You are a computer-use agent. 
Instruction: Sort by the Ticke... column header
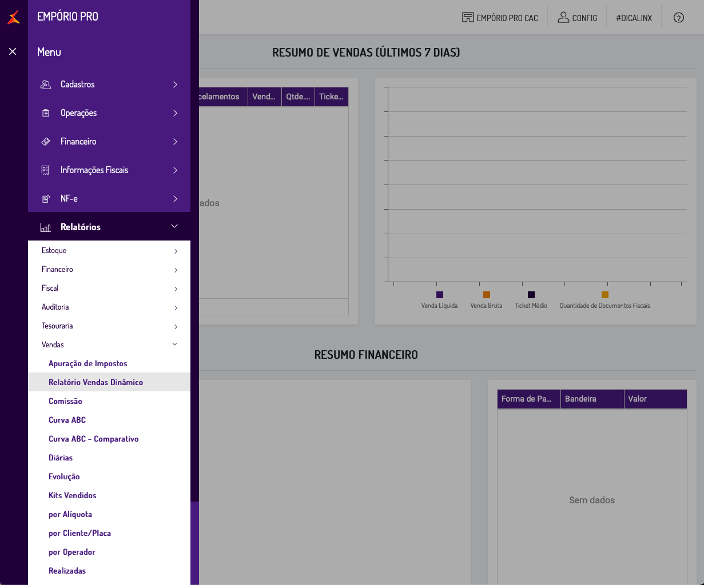pyautogui.click(x=332, y=97)
